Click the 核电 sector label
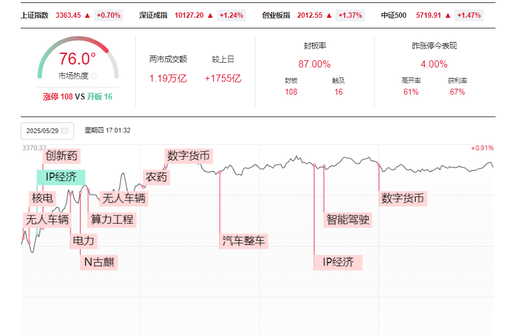Viewport: 505px width, 336px height. (43, 198)
